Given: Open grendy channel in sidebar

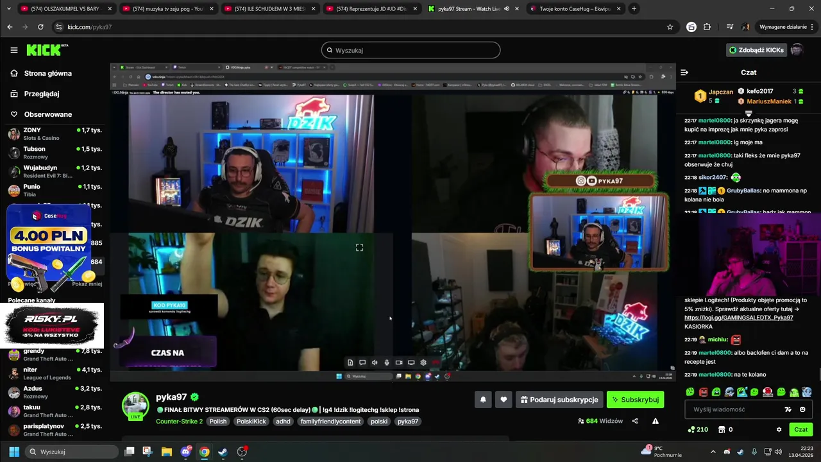Looking at the screenshot, I should [55, 355].
